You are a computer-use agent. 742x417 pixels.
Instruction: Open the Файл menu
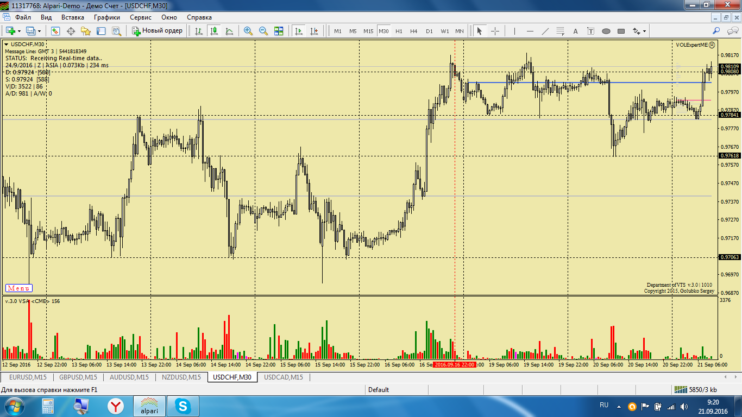pyautogui.click(x=23, y=17)
